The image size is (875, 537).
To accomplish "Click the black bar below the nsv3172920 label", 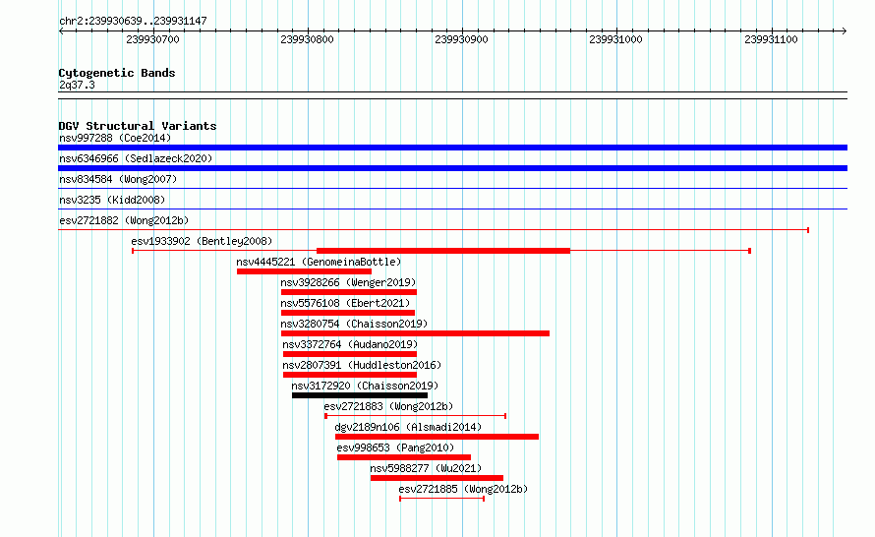I will click(x=360, y=395).
